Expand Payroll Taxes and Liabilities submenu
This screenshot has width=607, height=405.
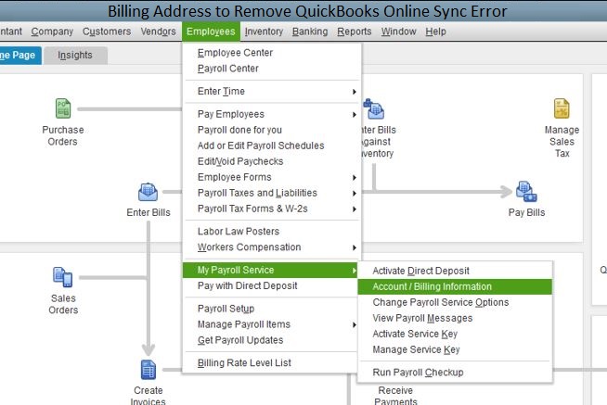272,193
